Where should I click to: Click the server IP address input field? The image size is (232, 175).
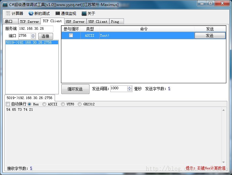[36, 28]
